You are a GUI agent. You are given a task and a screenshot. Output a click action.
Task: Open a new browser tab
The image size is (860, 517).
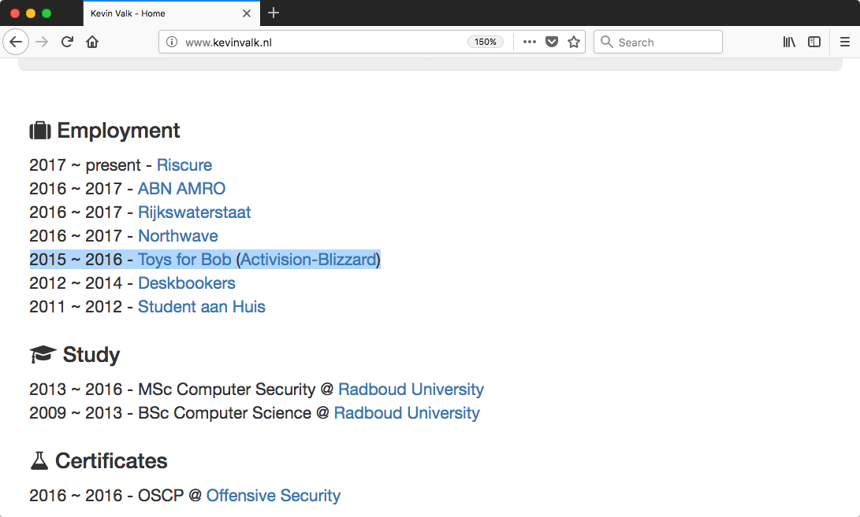(x=274, y=13)
